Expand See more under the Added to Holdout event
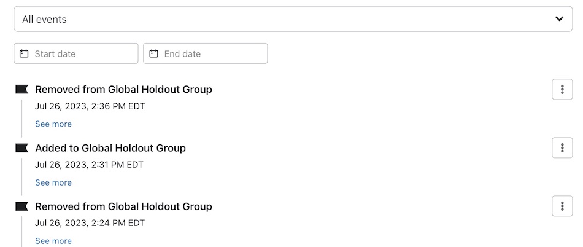The image size is (583, 247). pos(53,182)
